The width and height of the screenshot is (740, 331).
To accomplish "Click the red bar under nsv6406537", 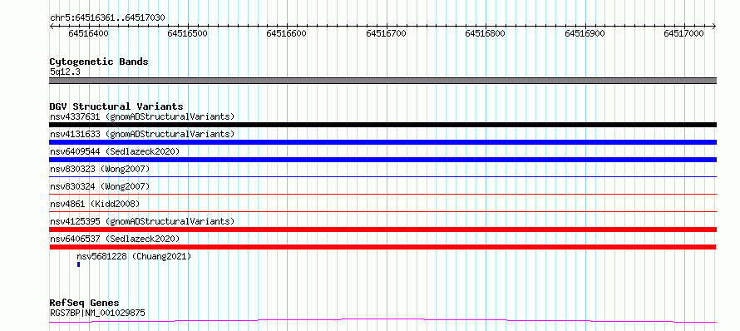I will pos(382,247).
